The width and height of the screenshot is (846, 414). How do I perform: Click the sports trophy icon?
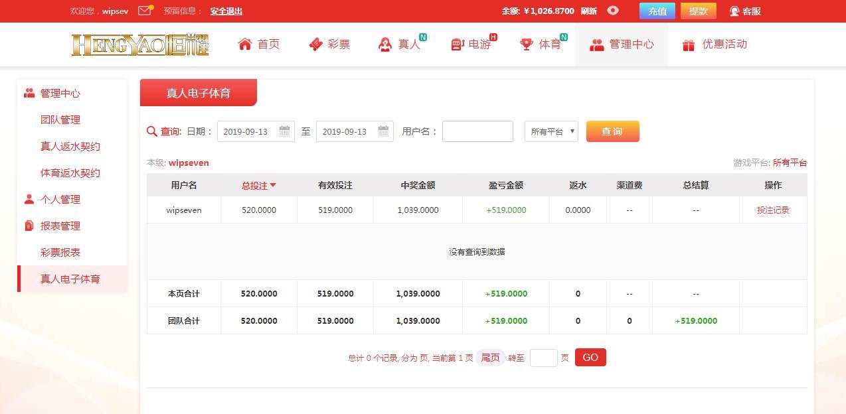pyautogui.click(x=527, y=44)
